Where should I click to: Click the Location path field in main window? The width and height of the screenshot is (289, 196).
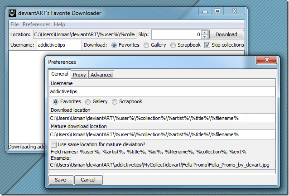(85, 34)
